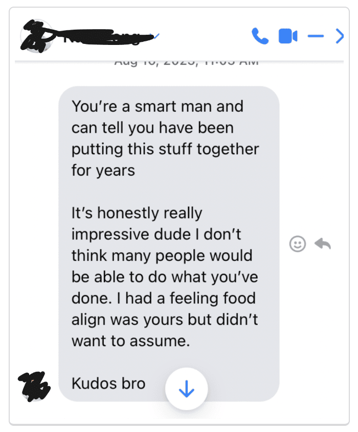The width and height of the screenshot is (358, 432).
Task: Open the scribbled-out header profile picture
Action: point(37,36)
